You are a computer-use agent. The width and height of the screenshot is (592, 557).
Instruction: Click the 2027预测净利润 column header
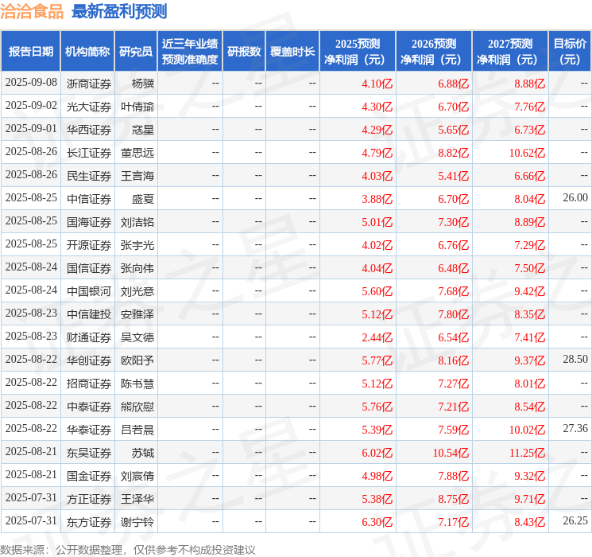[510, 52]
